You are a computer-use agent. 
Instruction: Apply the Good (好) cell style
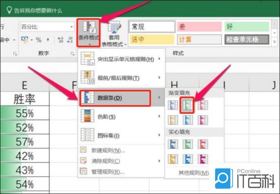[x=247, y=27]
